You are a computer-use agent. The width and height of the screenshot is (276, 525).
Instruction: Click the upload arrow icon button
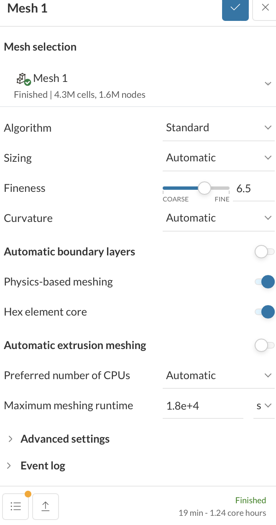(45, 506)
